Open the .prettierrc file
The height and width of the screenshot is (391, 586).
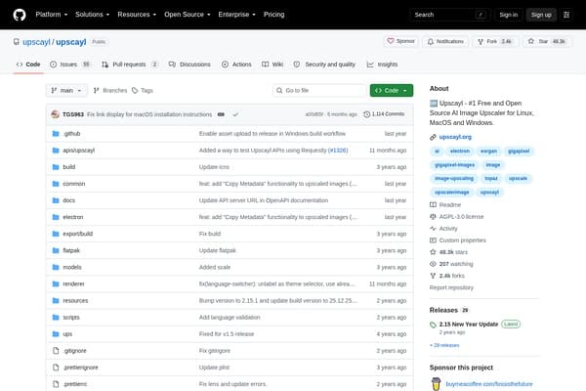click(x=75, y=384)
